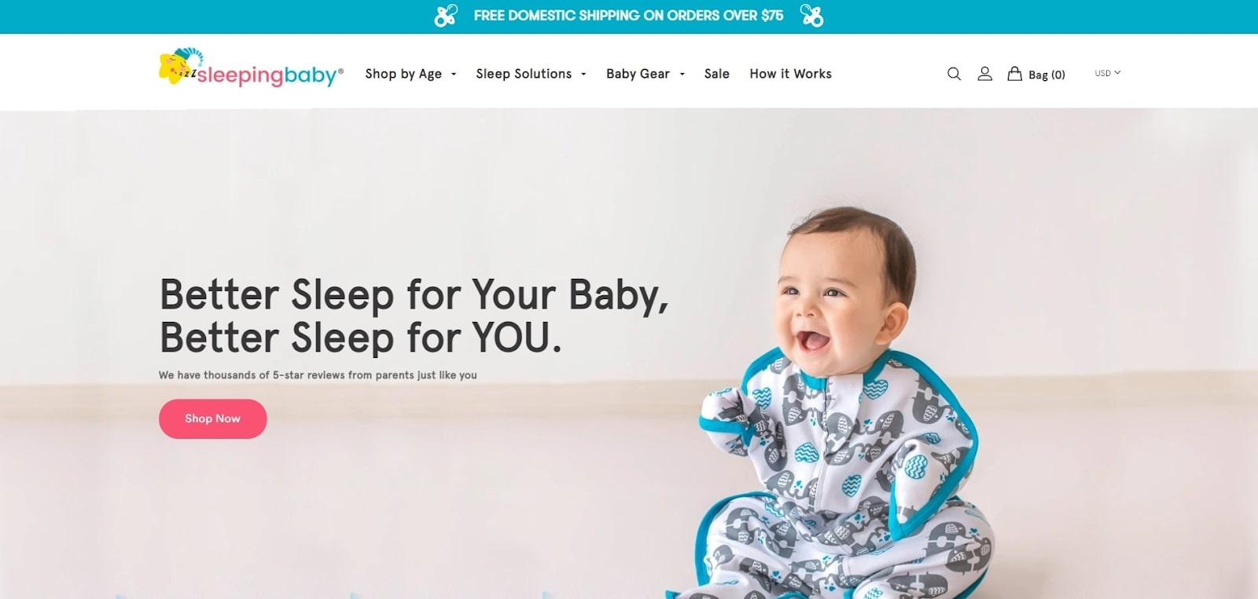Click the right pacifier icon in banner

click(811, 16)
